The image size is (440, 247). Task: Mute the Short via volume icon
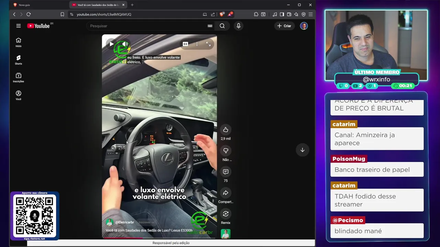click(x=125, y=44)
